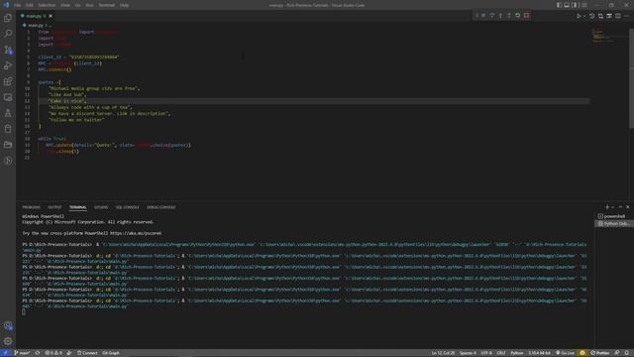Run Python file using play icon
The height and width of the screenshot is (357, 634).
579,16
